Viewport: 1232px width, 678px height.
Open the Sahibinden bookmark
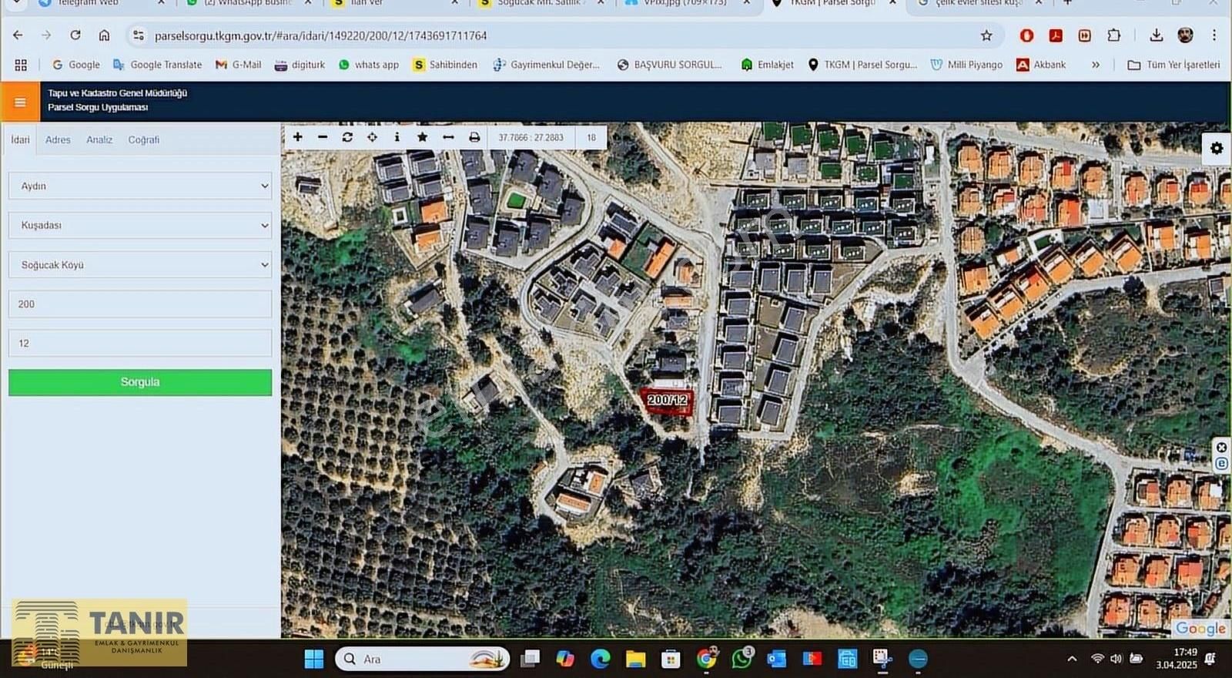445,65
